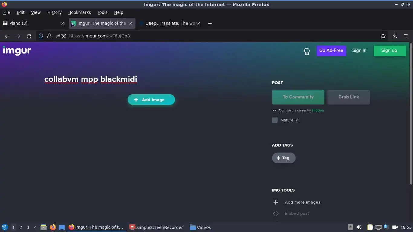
Task: Click the To Community button
Action: [x=298, y=97]
